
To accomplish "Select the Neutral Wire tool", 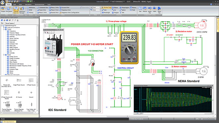I will point(54,13).
